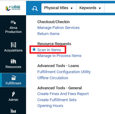The image size is (115, 114).
Task: Go to Offline Circulation
Action: tap(53, 78)
